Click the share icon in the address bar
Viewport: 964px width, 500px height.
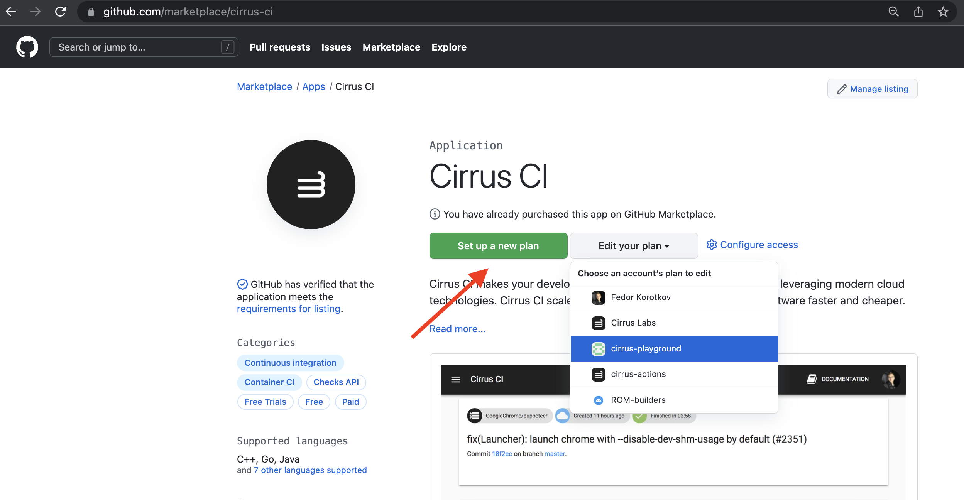coord(918,12)
